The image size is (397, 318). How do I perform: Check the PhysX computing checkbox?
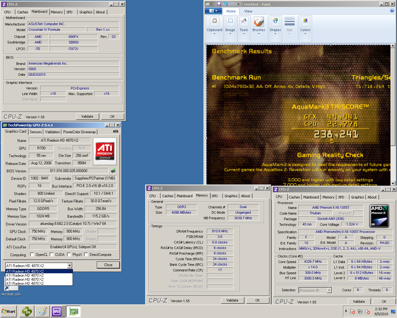69,255
